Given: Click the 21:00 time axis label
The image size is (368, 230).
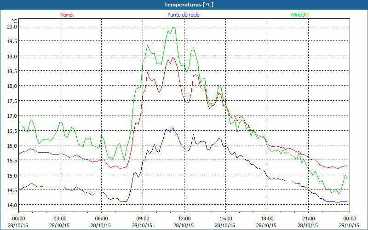Looking at the screenshot, I should (308, 219).
